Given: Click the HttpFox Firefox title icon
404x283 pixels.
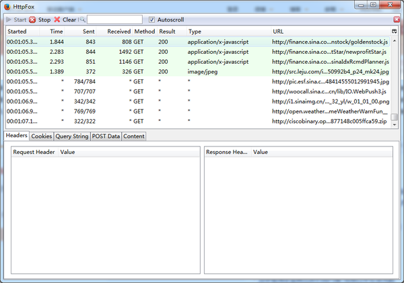Looking at the screenshot, I should (7, 5).
